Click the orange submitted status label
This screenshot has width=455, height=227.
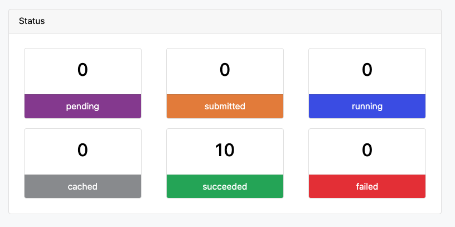225,106
